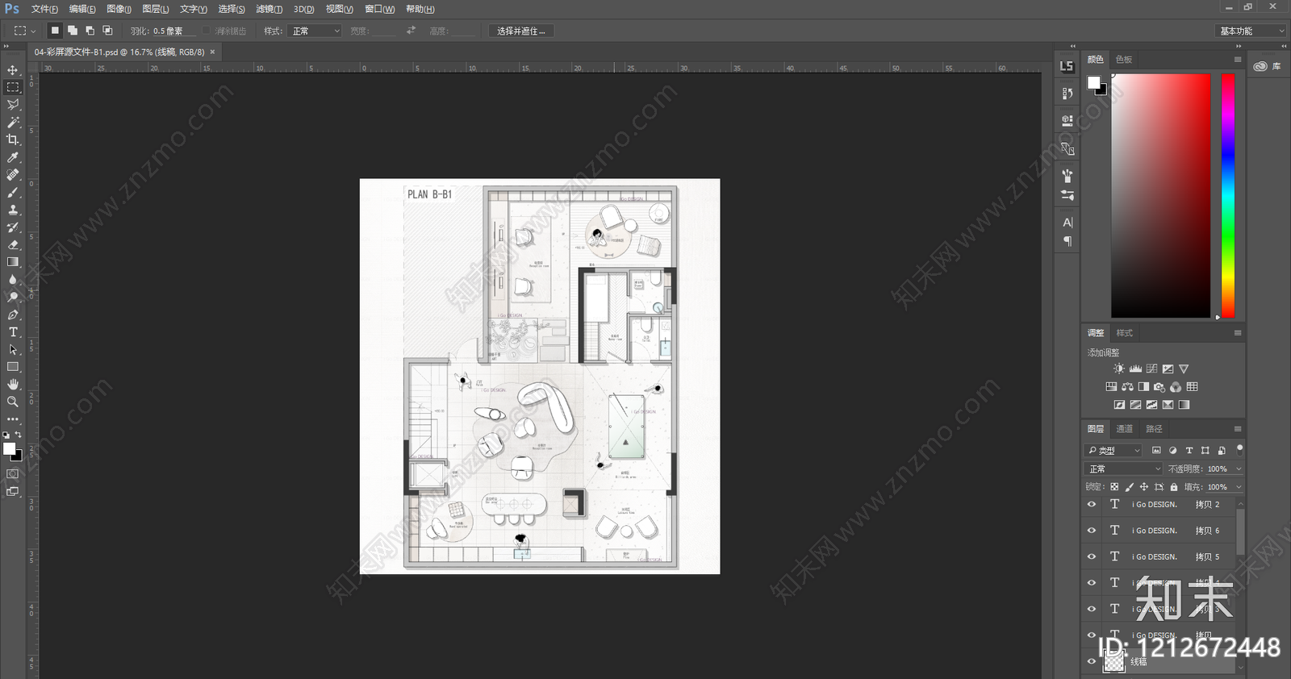Click the lock all padlock icon

1174,487
